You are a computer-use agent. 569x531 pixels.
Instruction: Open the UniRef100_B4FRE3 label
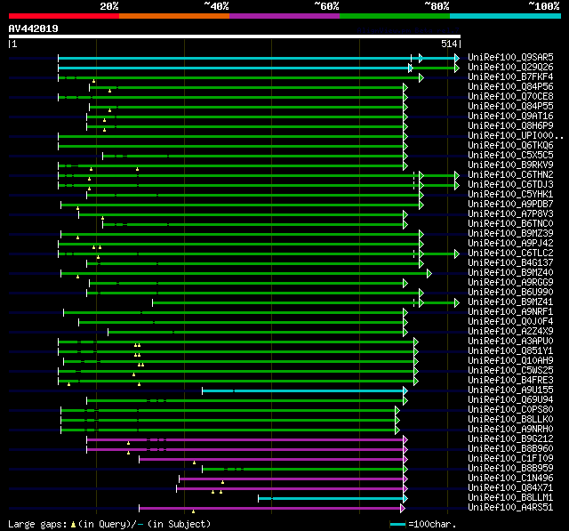(510, 381)
